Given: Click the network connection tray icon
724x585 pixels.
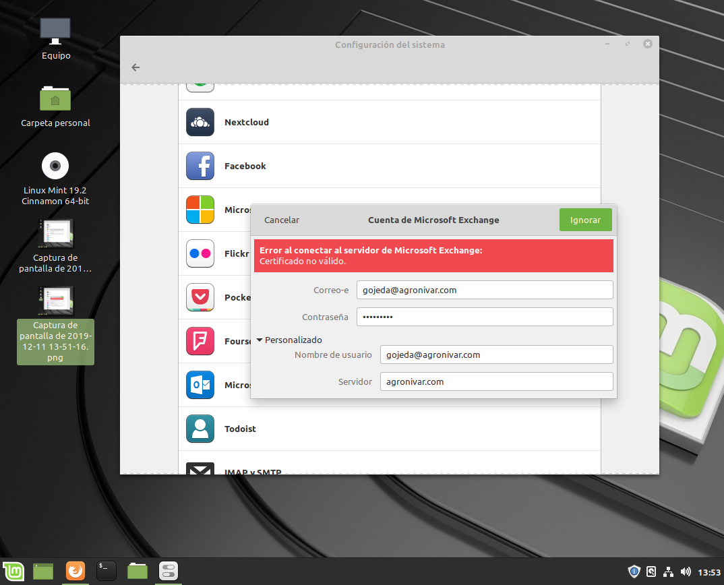Looking at the screenshot, I should tap(668, 572).
